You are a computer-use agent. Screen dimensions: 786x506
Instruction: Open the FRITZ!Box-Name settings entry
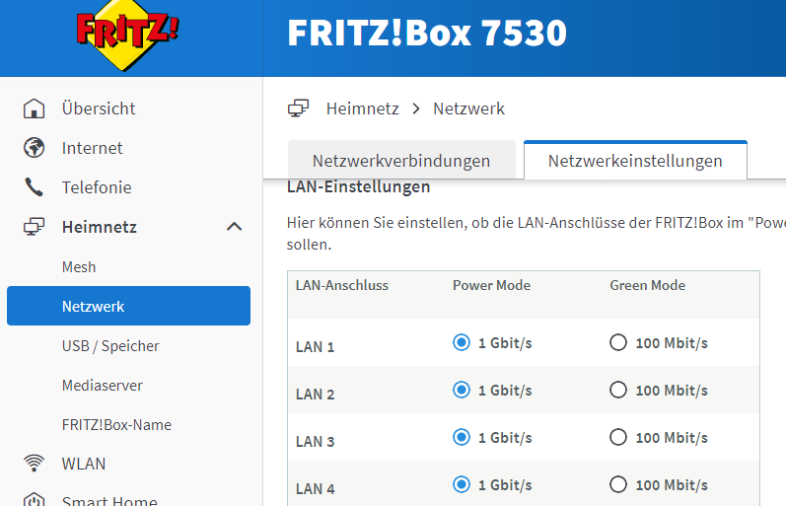click(116, 425)
